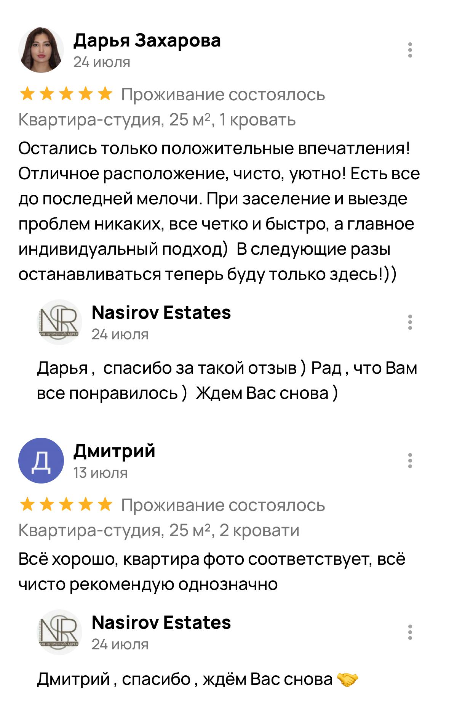
Task: Click Nasirov Estates name in reply to Дмитрий
Action: point(161,623)
